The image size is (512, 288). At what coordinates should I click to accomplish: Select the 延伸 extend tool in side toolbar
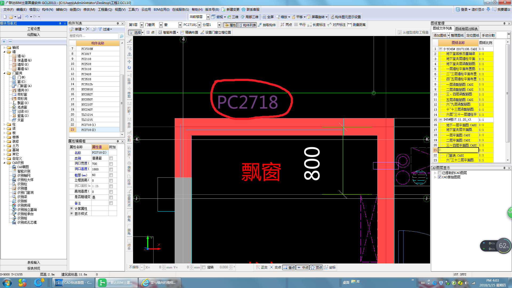coord(129,79)
